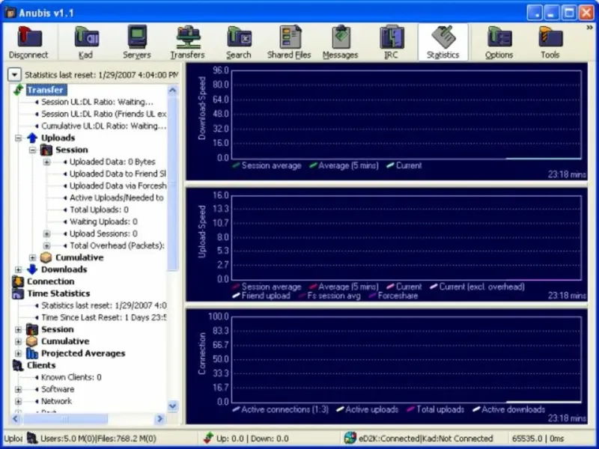Open the Options settings icon
The width and height of the screenshot is (599, 449).
[499, 42]
